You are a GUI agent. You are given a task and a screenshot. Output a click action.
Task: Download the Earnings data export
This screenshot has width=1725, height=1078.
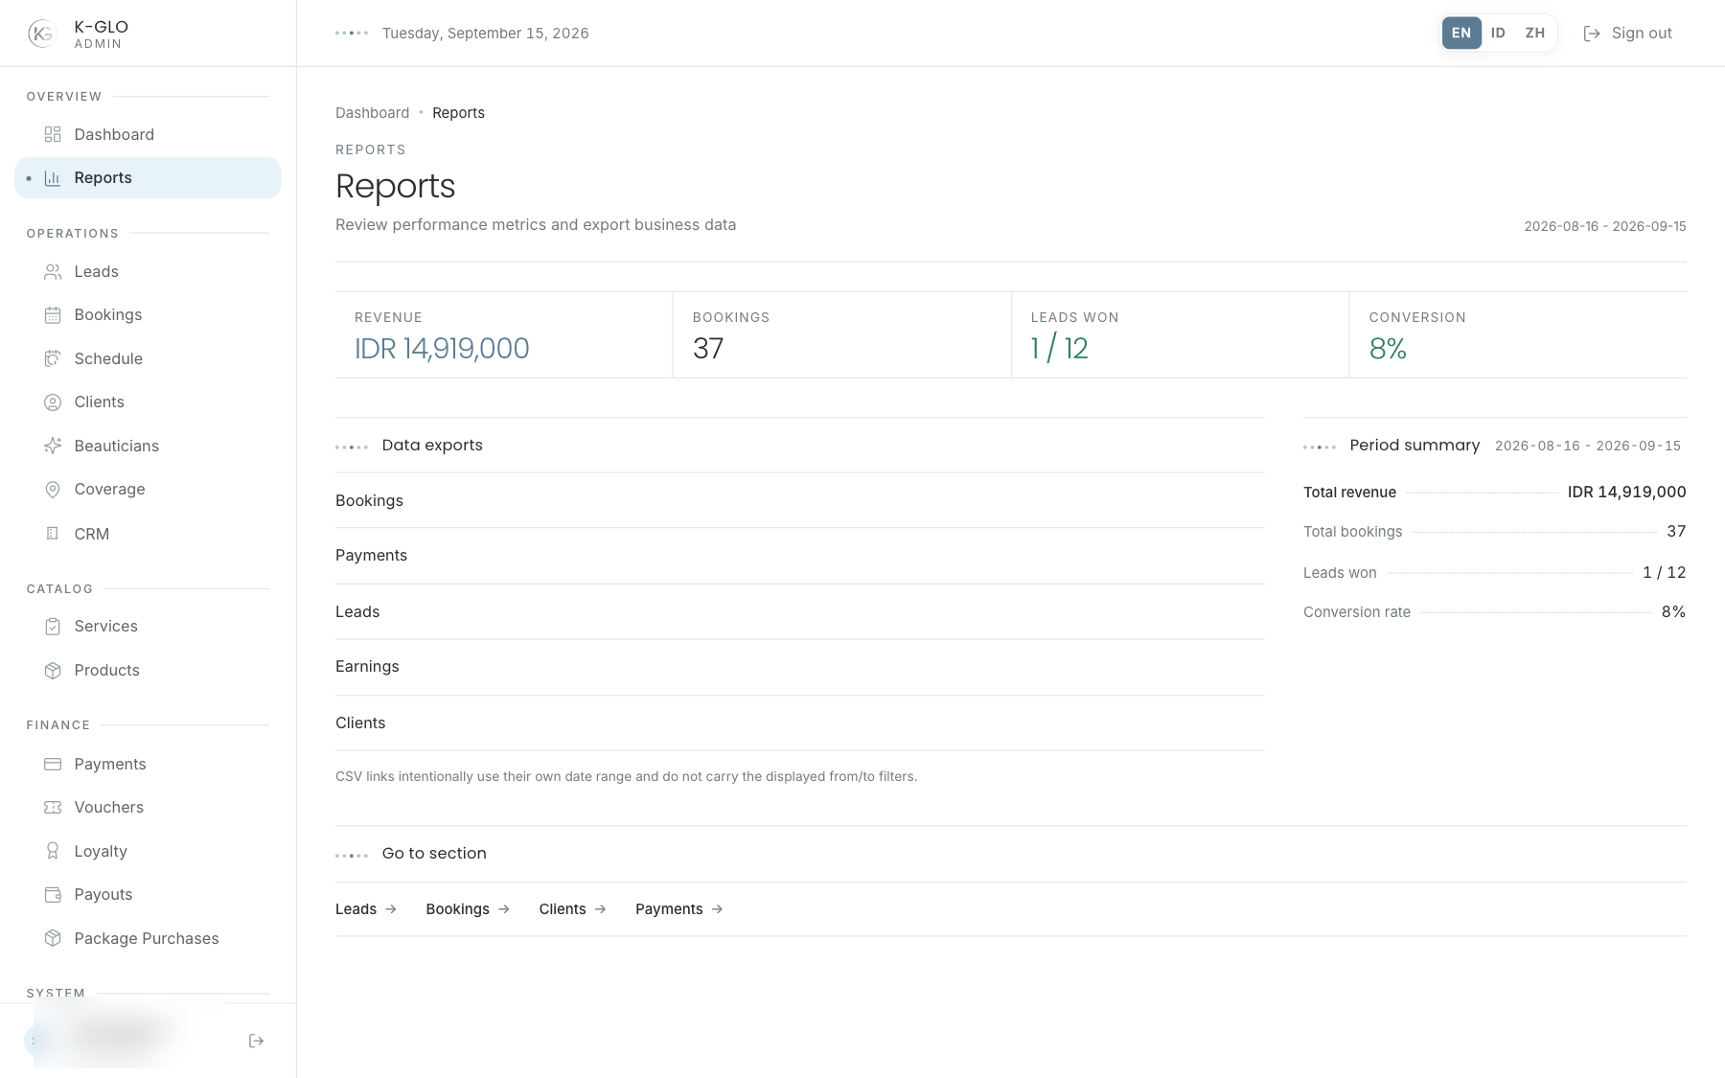point(800,667)
